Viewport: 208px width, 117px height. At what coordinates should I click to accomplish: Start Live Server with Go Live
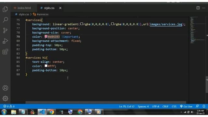click(186, 106)
